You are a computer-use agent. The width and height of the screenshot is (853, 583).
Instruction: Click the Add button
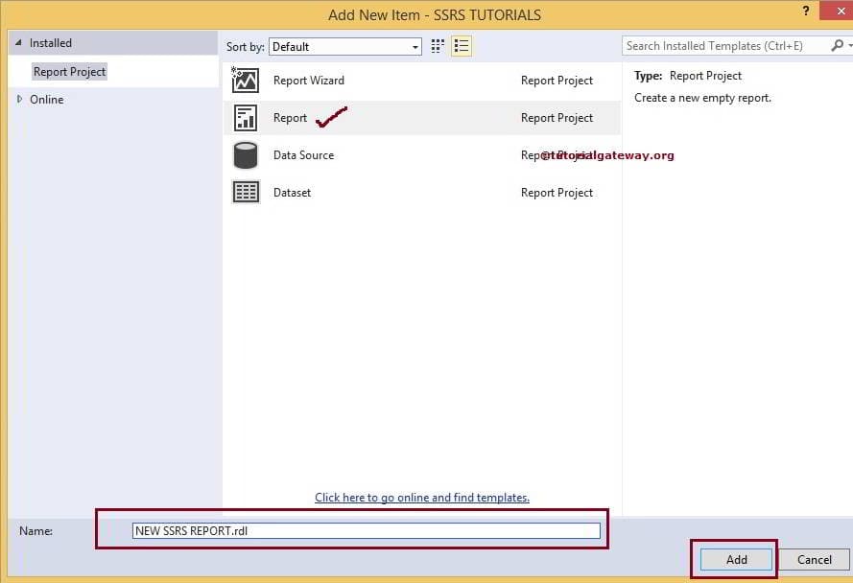[734, 559]
